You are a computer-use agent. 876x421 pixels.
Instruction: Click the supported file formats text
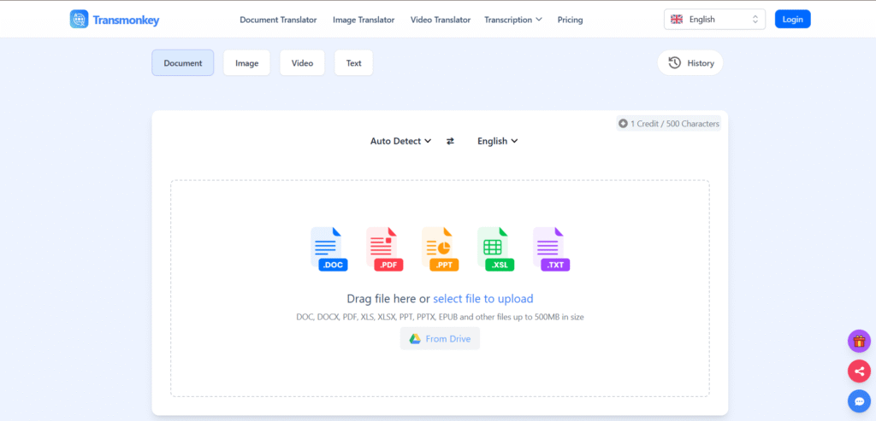pos(441,318)
